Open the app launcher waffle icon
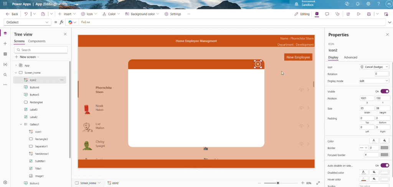 (x=5, y=4)
